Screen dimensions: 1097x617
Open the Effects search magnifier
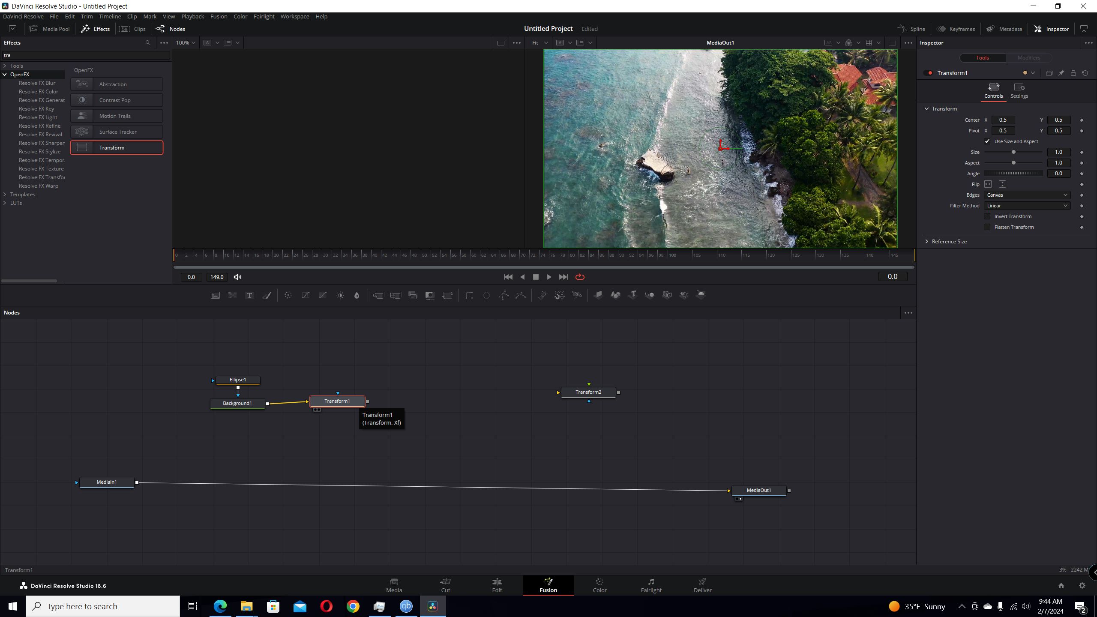point(148,43)
